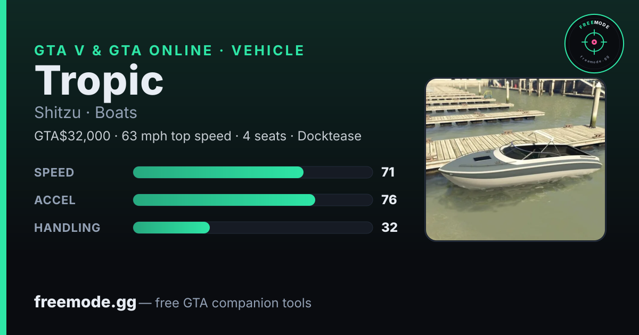Click the SPEED stat bar
639x335 pixels.
(x=252, y=172)
